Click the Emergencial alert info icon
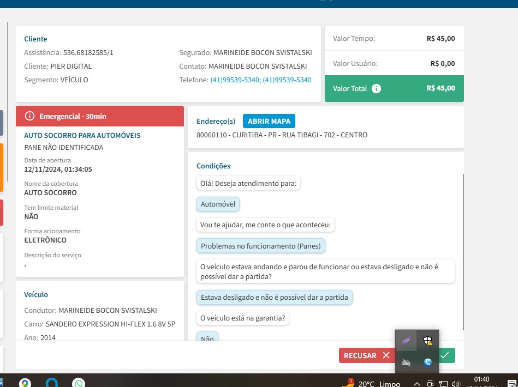The height and width of the screenshot is (387, 518). pyautogui.click(x=29, y=116)
